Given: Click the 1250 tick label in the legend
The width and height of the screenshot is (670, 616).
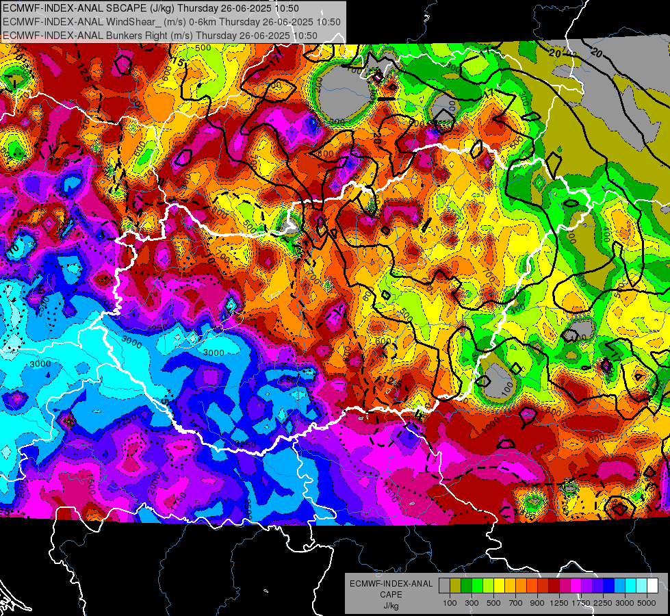Looking at the screenshot, I should tap(559, 603).
